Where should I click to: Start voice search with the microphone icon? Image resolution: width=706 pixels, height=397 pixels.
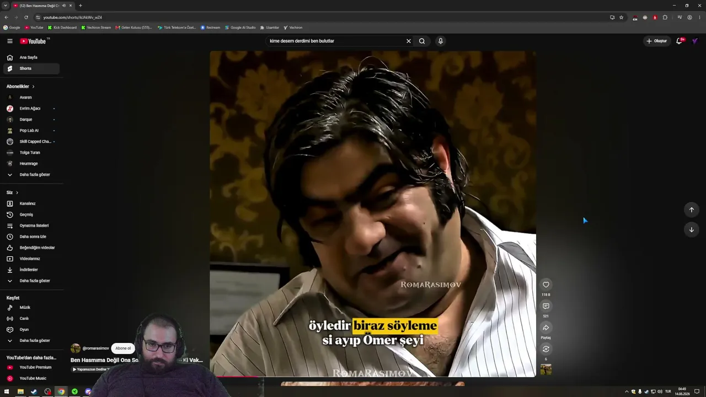click(x=441, y=41)
